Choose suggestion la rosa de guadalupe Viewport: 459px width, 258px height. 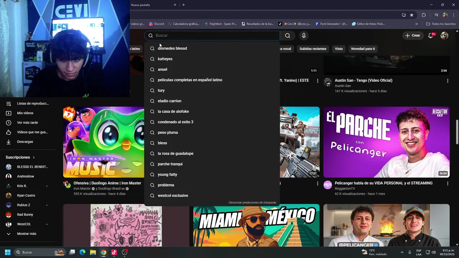pos(212,153)
